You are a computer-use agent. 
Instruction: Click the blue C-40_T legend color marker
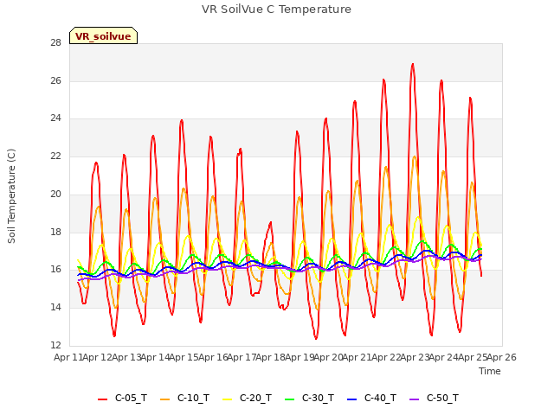click(x=352, y=399)
